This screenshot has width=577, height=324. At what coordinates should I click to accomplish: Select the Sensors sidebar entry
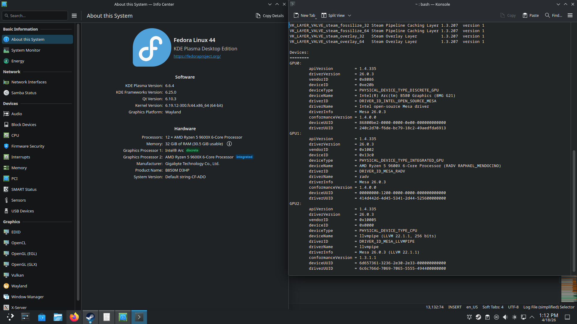18,200
